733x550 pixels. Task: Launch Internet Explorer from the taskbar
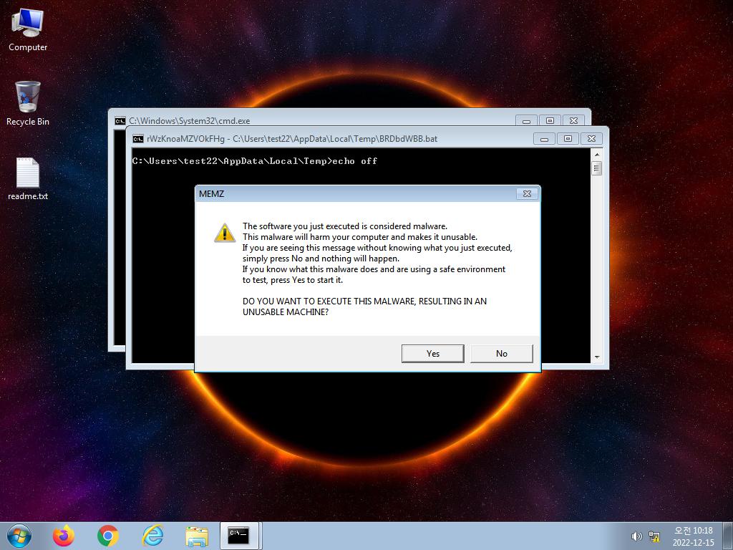[x=152, y=536]
